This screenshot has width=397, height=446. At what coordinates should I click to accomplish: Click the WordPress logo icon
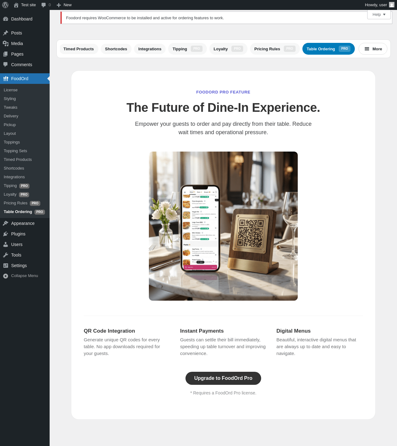(5, 5)
